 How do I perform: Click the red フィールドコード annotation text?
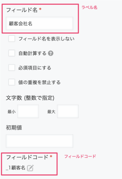(80, 156)
